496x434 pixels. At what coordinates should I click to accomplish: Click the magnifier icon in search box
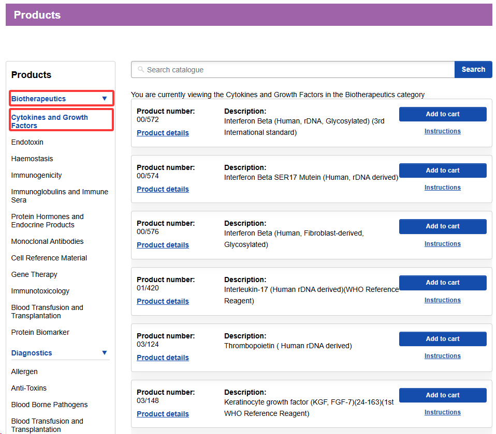tap(140, 70)
